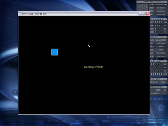Open the 0 Email(s) messages line
The height and width of the screenshot is (126, 168).
tap(155, 93)
